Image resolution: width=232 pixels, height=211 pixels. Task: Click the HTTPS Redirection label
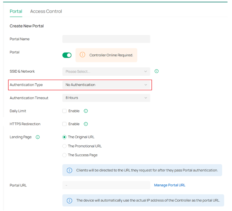[25, 124]
